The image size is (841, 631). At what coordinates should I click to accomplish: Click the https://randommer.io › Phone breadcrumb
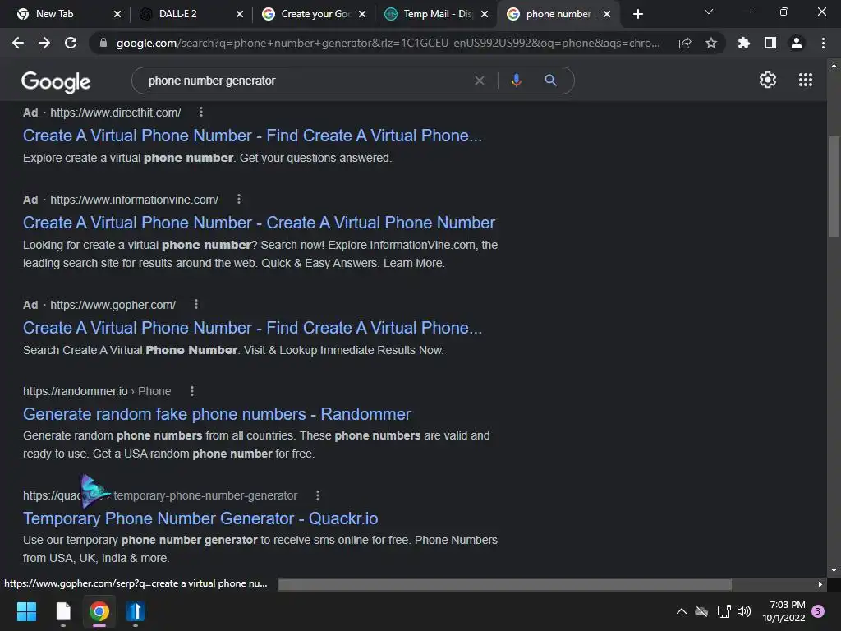click(x=97, y=391)
